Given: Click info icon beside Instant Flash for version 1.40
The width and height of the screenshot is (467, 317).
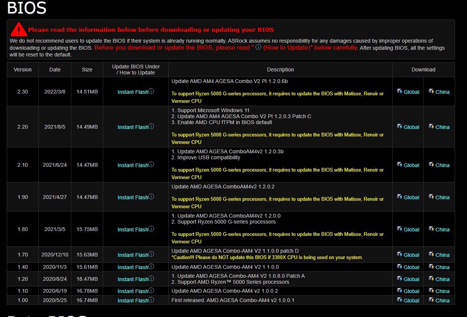Looking at the screenshot, I should [x=151, y=267].
